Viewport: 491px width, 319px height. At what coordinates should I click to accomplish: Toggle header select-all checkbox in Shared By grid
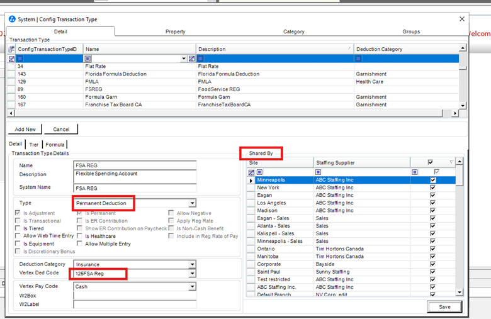431,162
